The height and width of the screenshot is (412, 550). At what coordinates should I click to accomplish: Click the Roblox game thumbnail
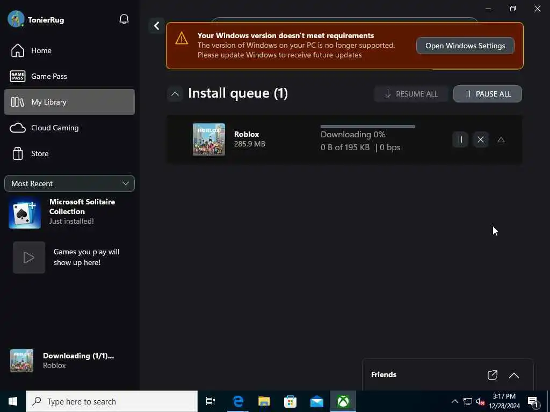coord(209,139)
